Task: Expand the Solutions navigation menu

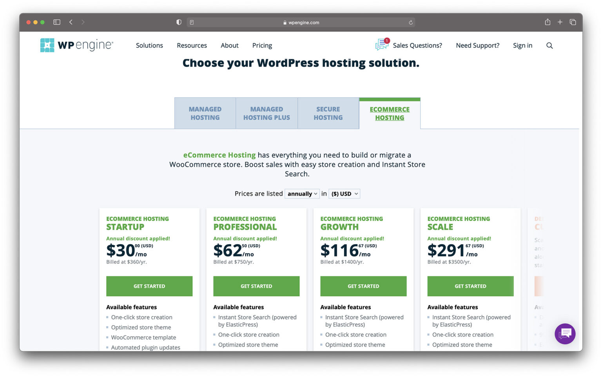Action: pos(149,45)
